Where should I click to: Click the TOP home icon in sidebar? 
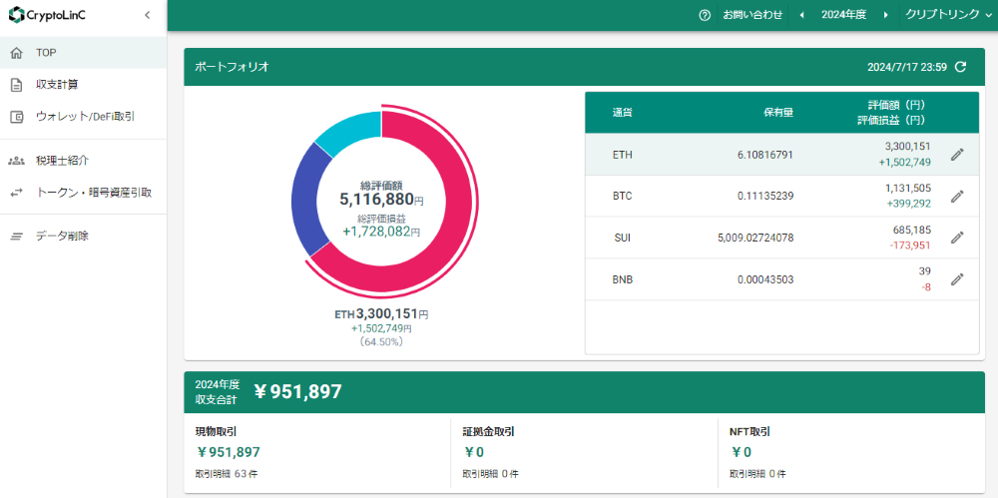coord(16,52)
